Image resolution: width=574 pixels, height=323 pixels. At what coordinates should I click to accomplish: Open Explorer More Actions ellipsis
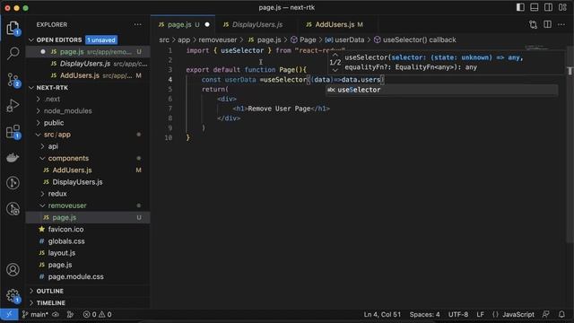coord(137,24)
